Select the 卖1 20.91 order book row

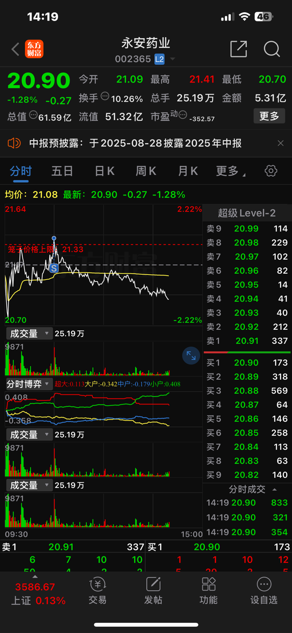pyautogui.click(x=247, y=341)
